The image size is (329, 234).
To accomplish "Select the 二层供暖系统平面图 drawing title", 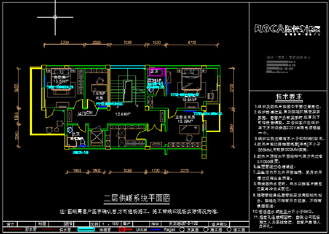I will 137,198.
